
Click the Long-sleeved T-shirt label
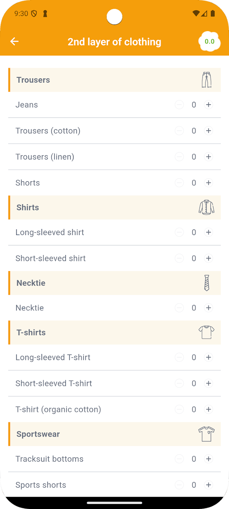coord(53,357)
